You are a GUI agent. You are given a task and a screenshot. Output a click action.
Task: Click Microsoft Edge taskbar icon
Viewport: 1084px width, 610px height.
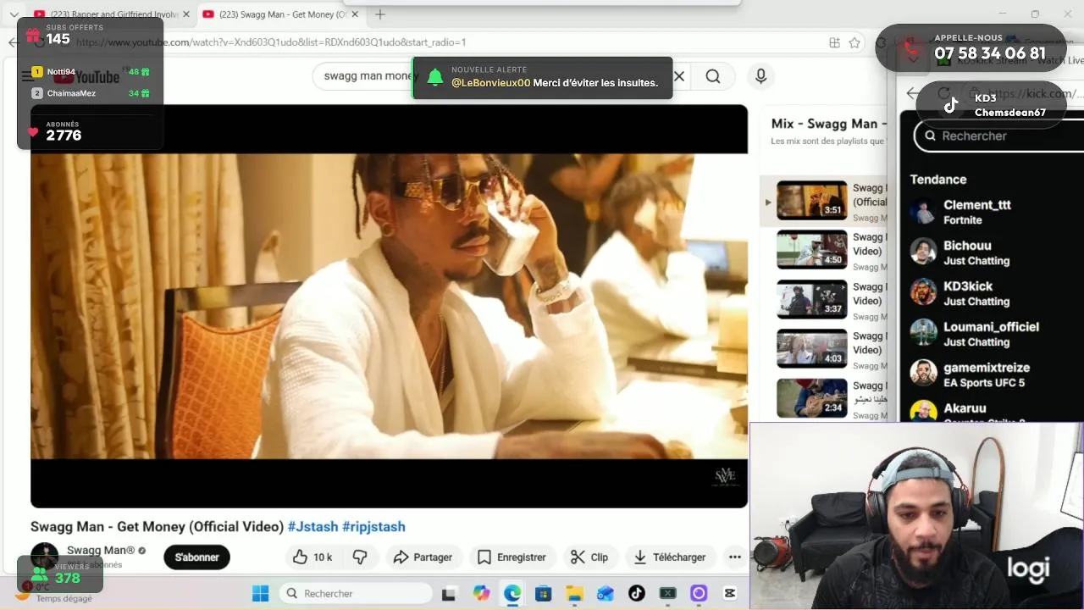512,593
